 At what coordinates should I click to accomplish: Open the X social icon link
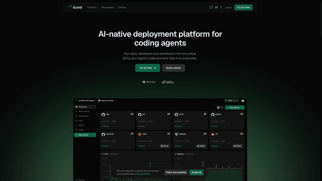pos(221,8)
